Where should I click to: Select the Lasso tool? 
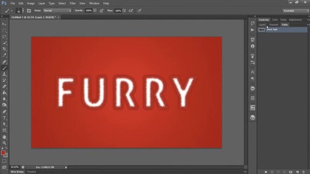click(x=4, y=37)
